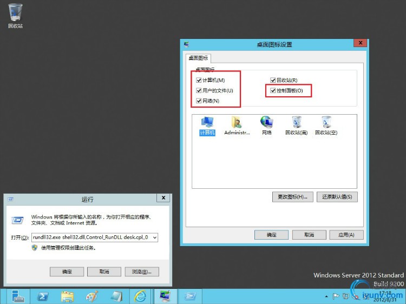Close the 运行 dialog
The width and height of the screenshot is (406, 304).
[163, 198]
